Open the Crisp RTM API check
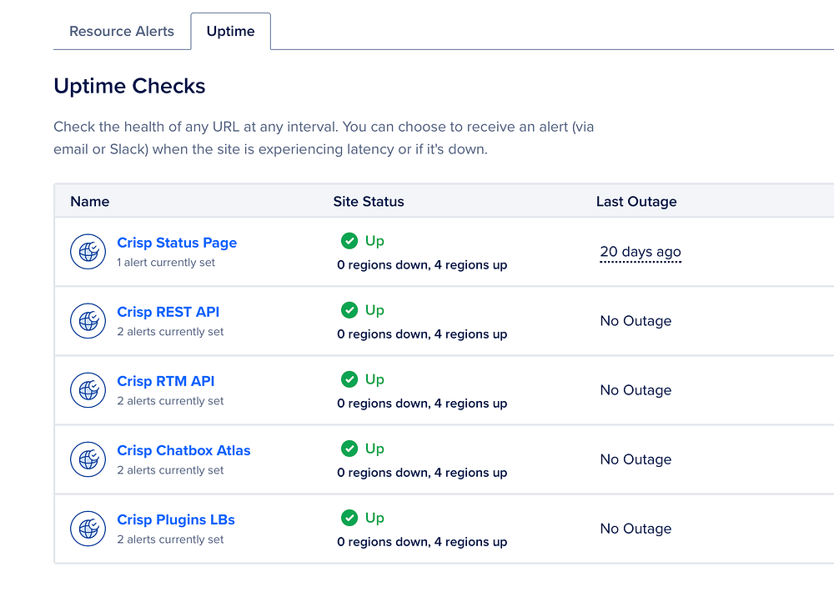Screen dimensions: 834x602 166,381
